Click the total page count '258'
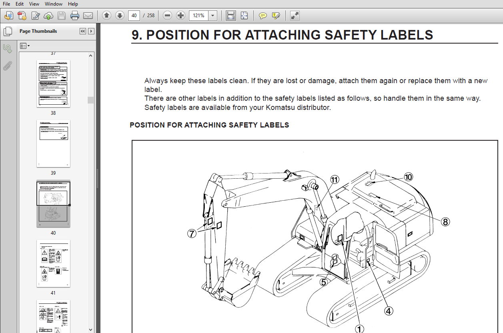This screenshot has width=503, height=333. [x=150, y=16]
